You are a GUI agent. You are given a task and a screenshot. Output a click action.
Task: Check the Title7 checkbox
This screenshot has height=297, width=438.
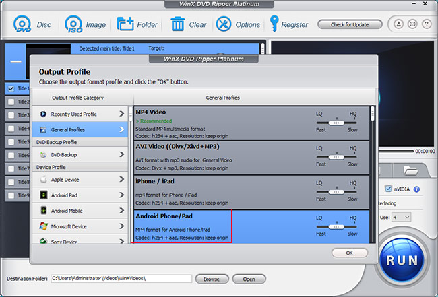tap(11, 168)
